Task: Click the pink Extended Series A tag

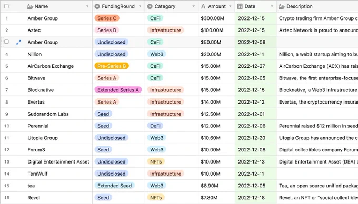Action: (x=118, y=90)
